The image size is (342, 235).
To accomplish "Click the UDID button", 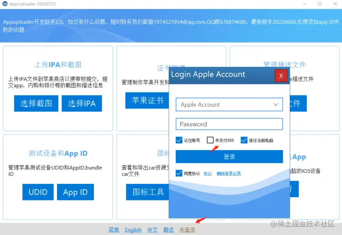I will click(38, 192).
